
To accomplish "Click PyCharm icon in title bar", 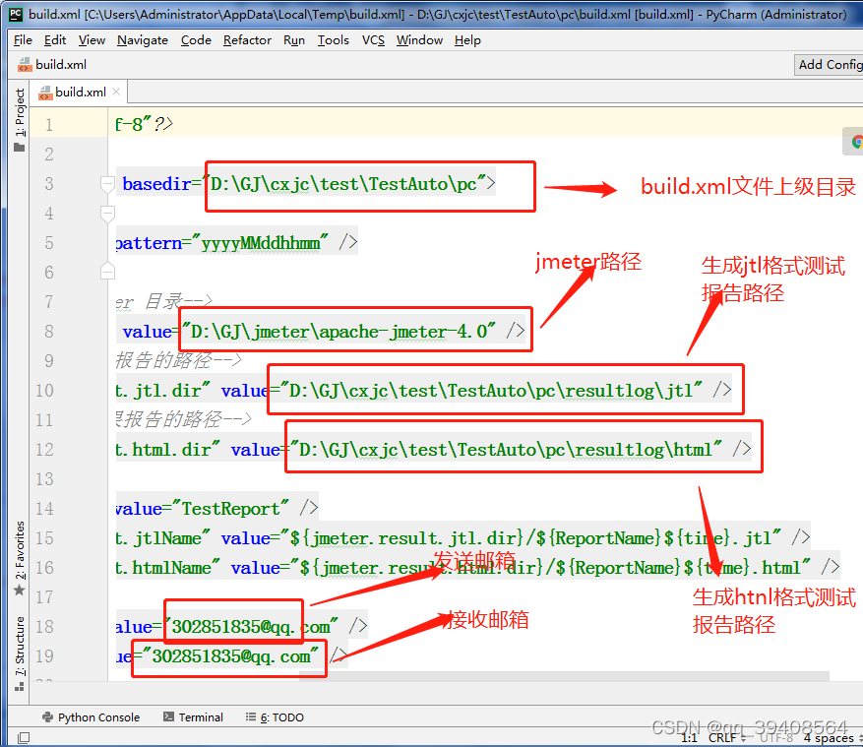I will [16, 14].
